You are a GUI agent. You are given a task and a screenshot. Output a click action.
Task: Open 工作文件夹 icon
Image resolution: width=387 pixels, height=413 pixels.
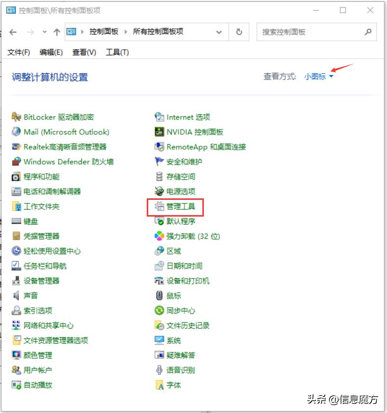coord(16,206)
